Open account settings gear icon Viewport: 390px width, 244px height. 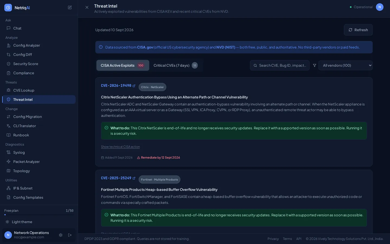pyautogui.click(x=61, y=235)
